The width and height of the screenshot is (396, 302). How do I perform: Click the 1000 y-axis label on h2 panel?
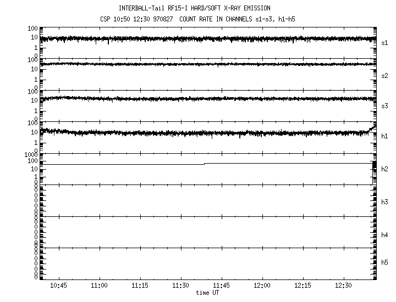(x=30, y=155)
